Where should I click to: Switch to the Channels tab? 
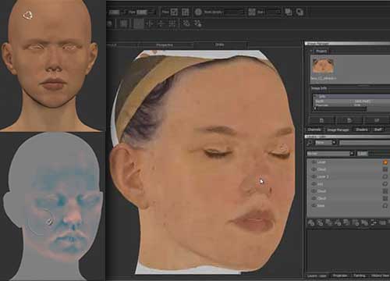click(x=314, y=130)
